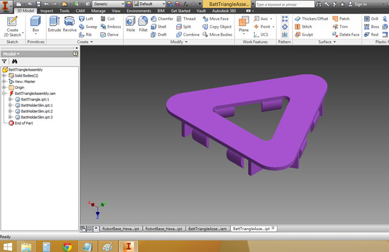Select the Revolve tool
The image size is (389, 252).
(70, 24)
